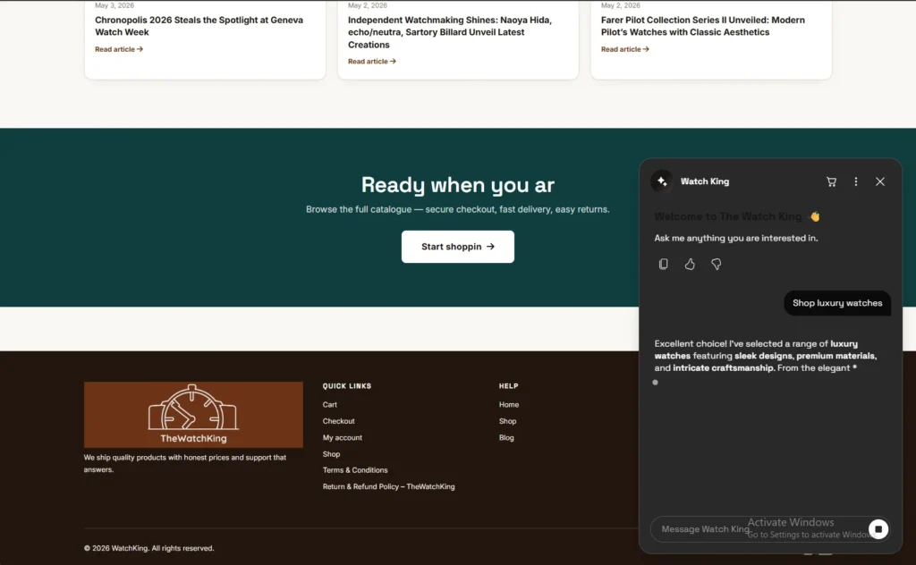The image size is (916, 565).
Task: Click the sparkle logo in chat header
Action: click(662, 181)
